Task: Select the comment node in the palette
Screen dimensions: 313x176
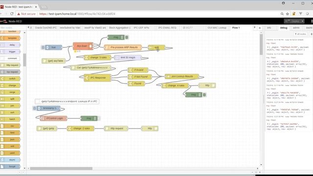Action: pyautogui.click(x=10, y=59)
